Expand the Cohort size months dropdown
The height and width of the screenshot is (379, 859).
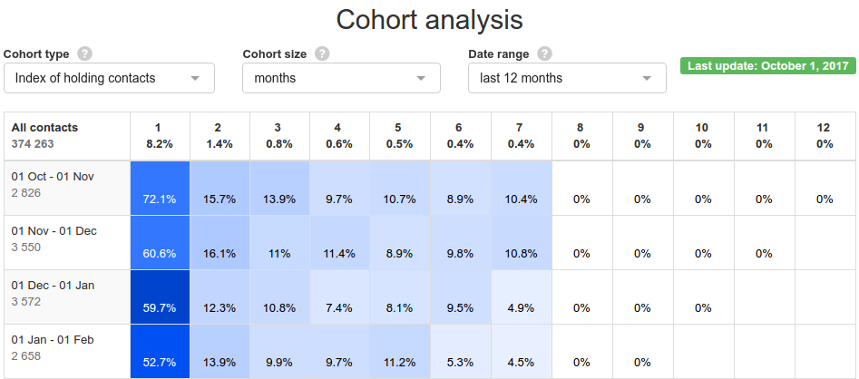point(341,78)
